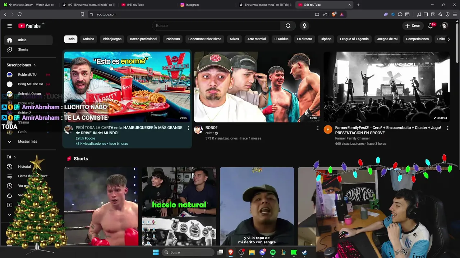Click the YouTube logo
This screenshot has width=460, height=258.
(x=29, y=26)
